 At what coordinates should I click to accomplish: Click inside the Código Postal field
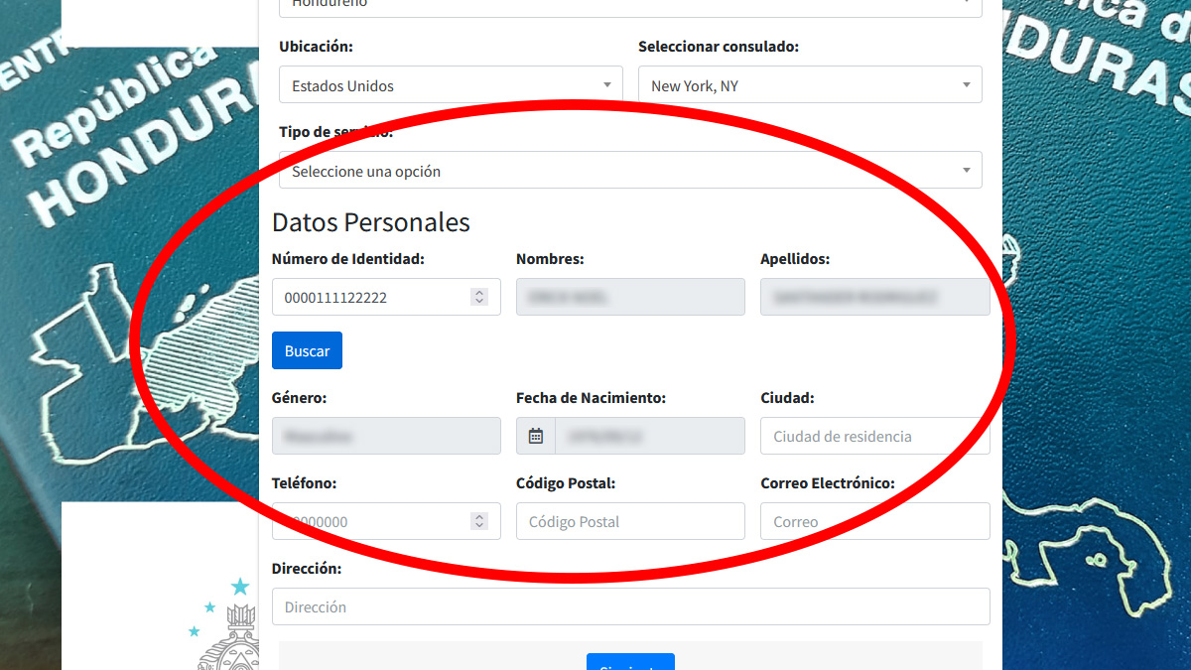630,521
